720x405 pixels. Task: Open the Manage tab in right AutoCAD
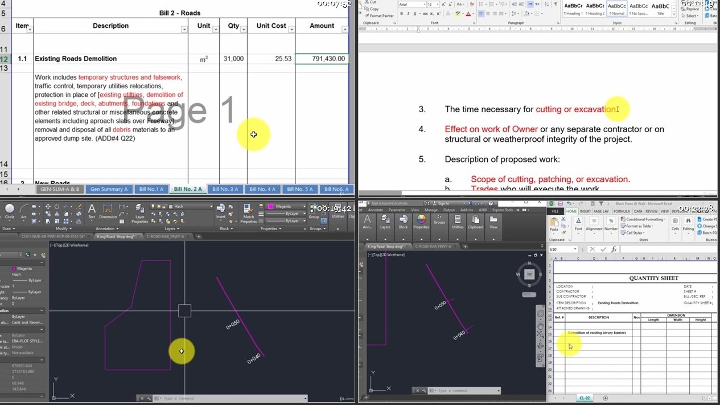pos(431,210)
